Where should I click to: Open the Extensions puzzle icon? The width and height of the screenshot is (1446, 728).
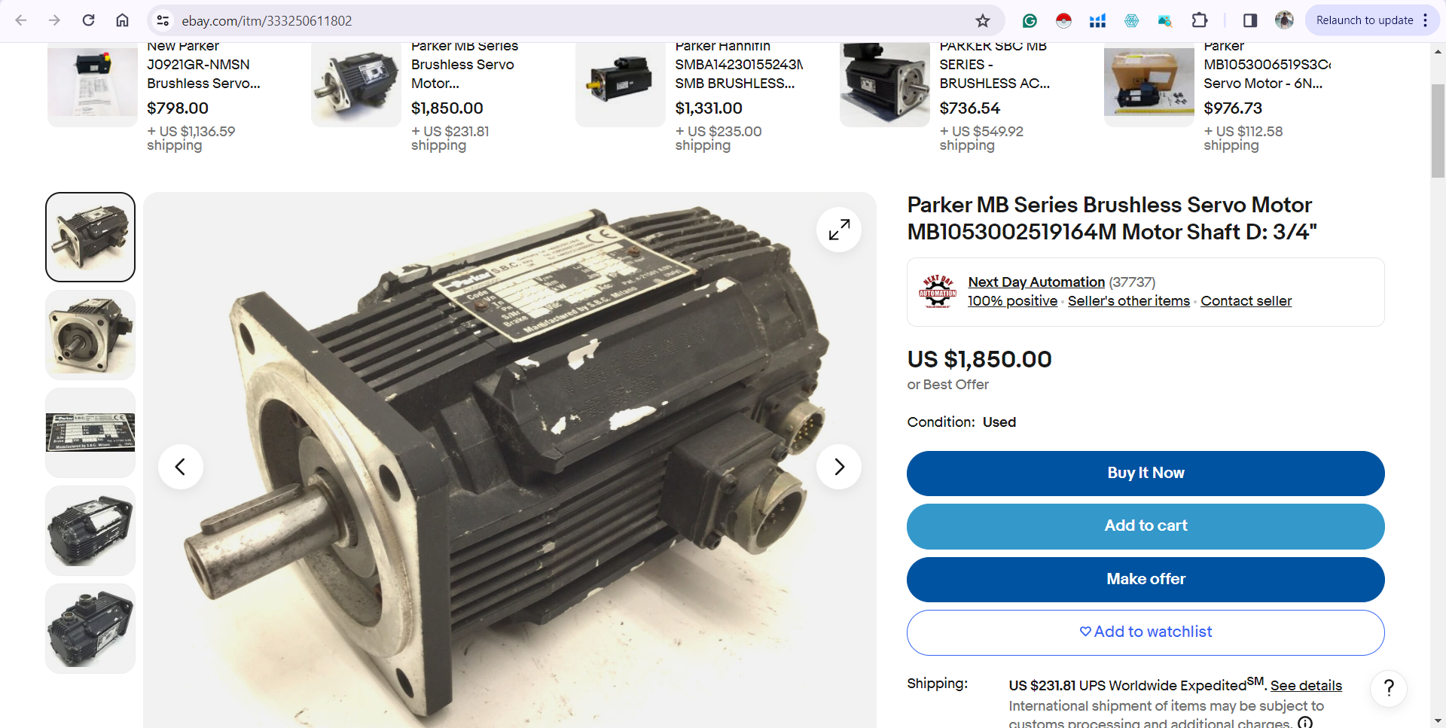tap(1200, 20)
